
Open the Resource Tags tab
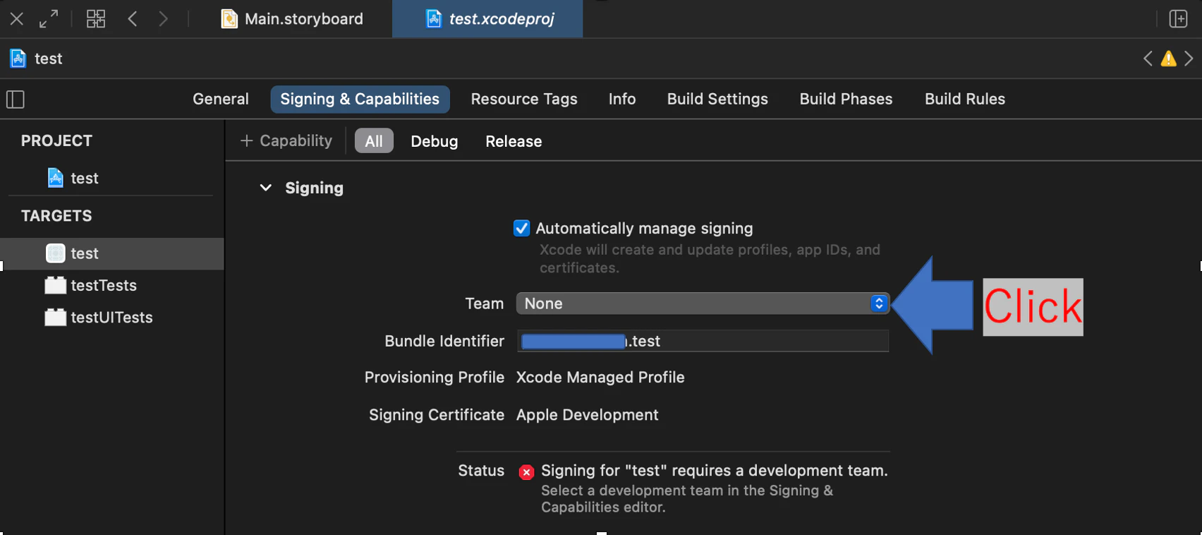[x=524, y=100]
